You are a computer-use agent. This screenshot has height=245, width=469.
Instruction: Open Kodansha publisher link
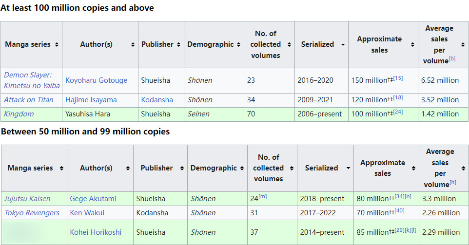[x=157, y=100]
